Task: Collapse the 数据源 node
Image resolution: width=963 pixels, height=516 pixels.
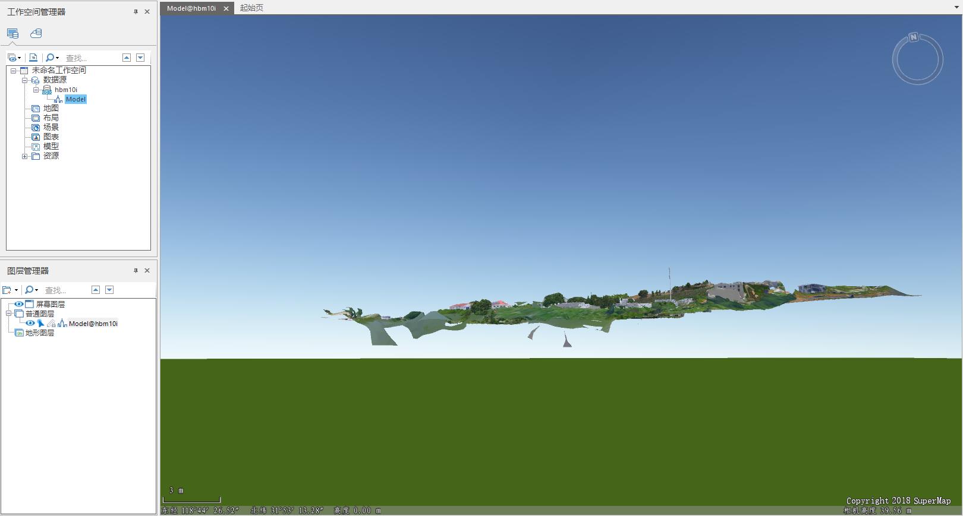Action: pyautogui.click(x=24, y=80)
